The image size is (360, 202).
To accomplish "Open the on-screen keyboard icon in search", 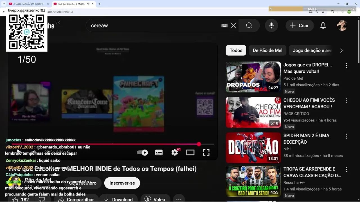I will coord(224,26).
